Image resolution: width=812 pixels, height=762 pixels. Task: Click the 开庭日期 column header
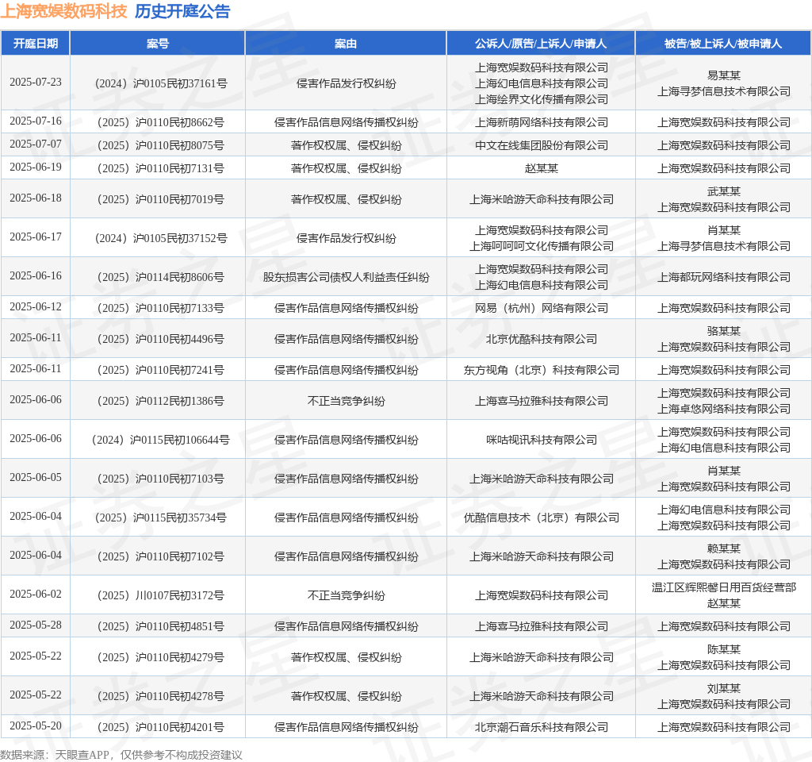(x=35, y=44)
